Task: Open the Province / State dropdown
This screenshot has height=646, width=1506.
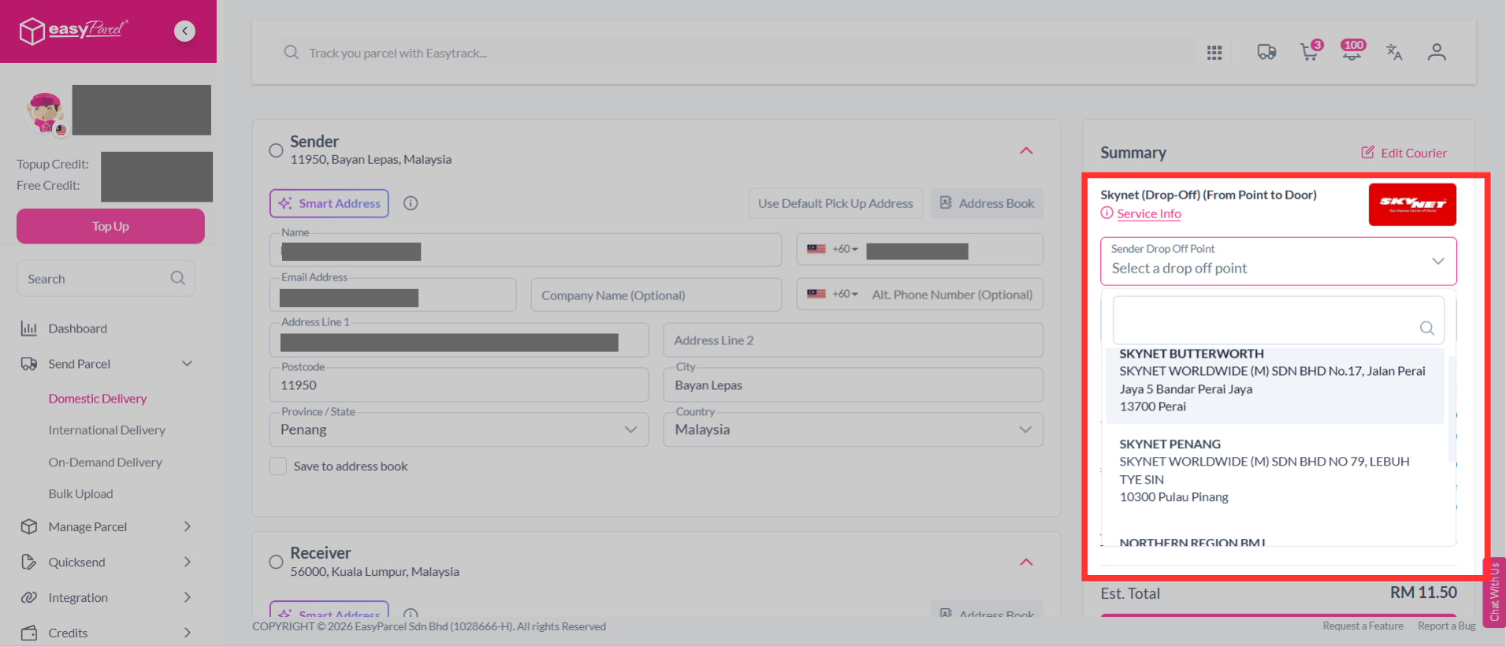Action: 459,429
